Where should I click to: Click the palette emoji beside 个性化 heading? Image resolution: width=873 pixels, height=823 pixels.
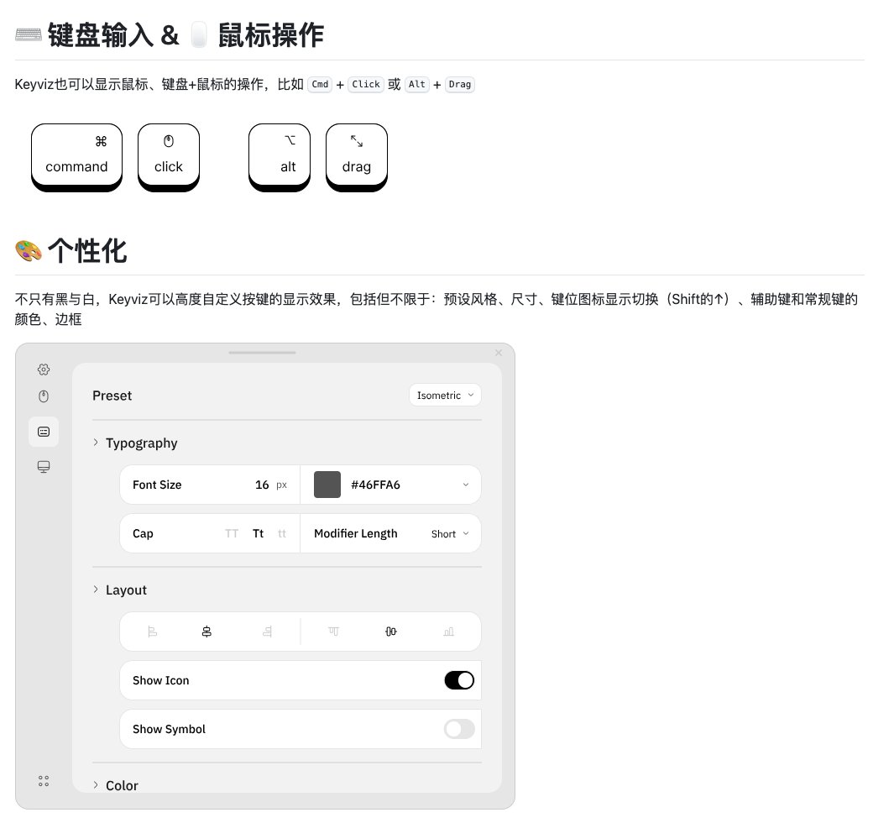29,250
